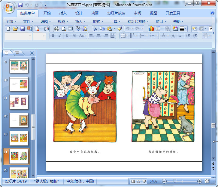Open bullets list dropdown arrow
The height and width of the screenshot is (187, 218).
pos(157,36)
